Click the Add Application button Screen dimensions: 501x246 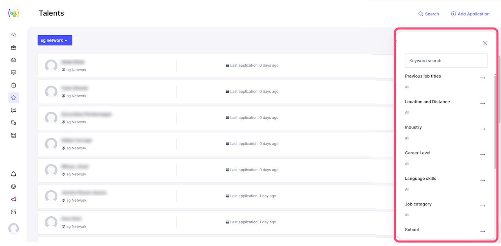click(470, 14)
